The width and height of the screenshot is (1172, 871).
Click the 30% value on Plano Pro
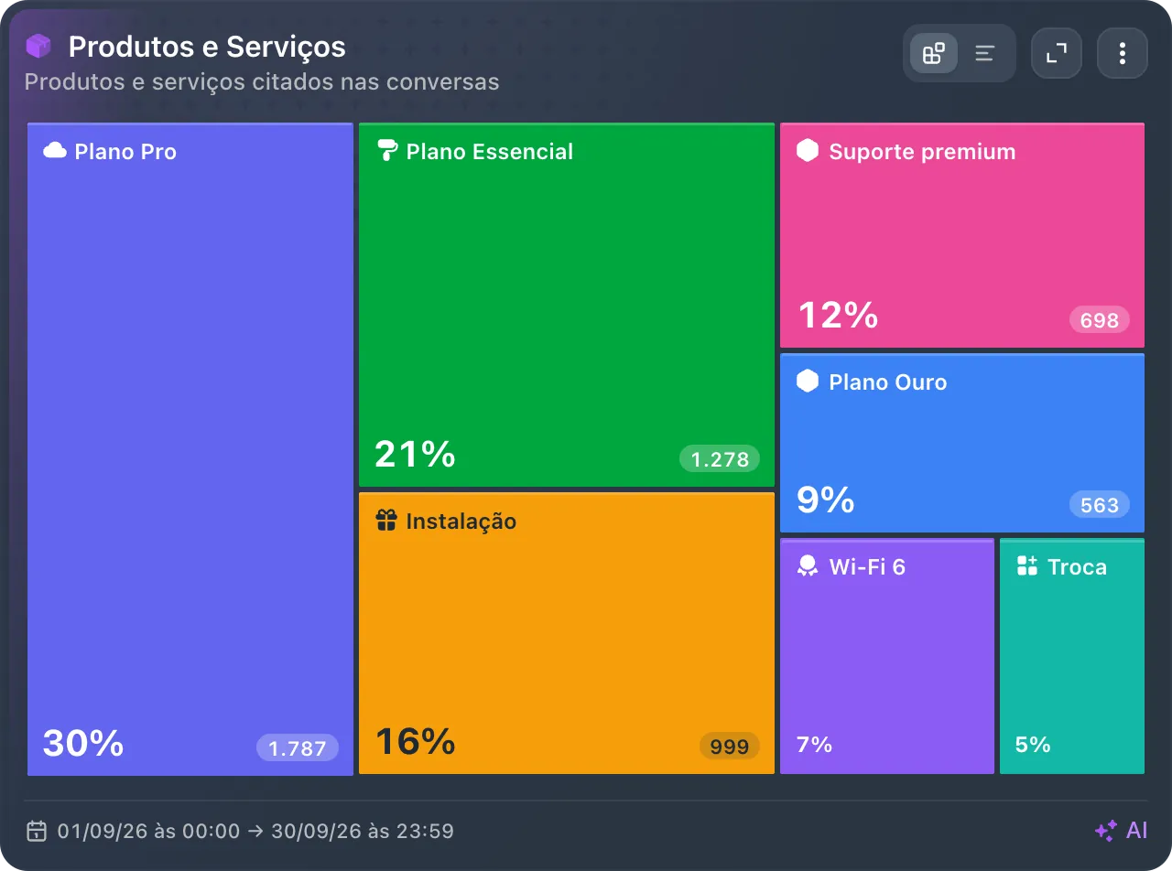[83, 743]
